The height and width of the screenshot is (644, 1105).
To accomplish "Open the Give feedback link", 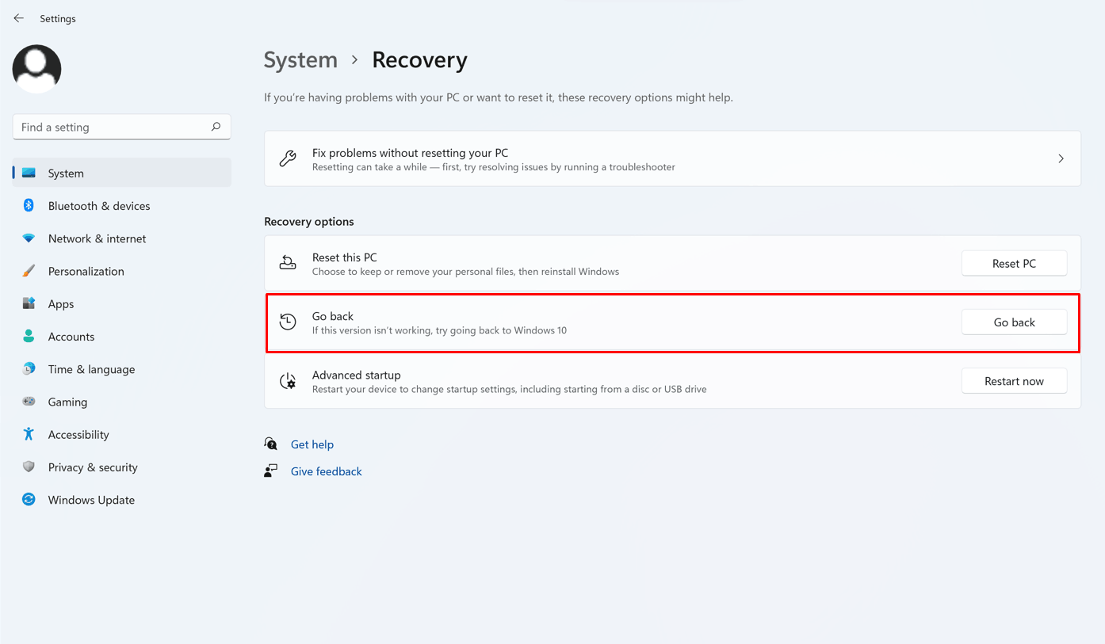I will click(326, 471).
